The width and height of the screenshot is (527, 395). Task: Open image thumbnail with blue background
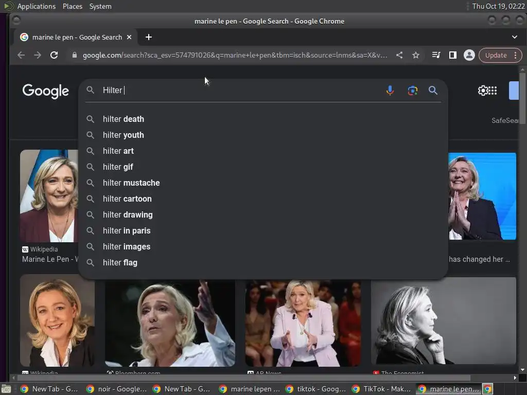click(x=482, y=196)
